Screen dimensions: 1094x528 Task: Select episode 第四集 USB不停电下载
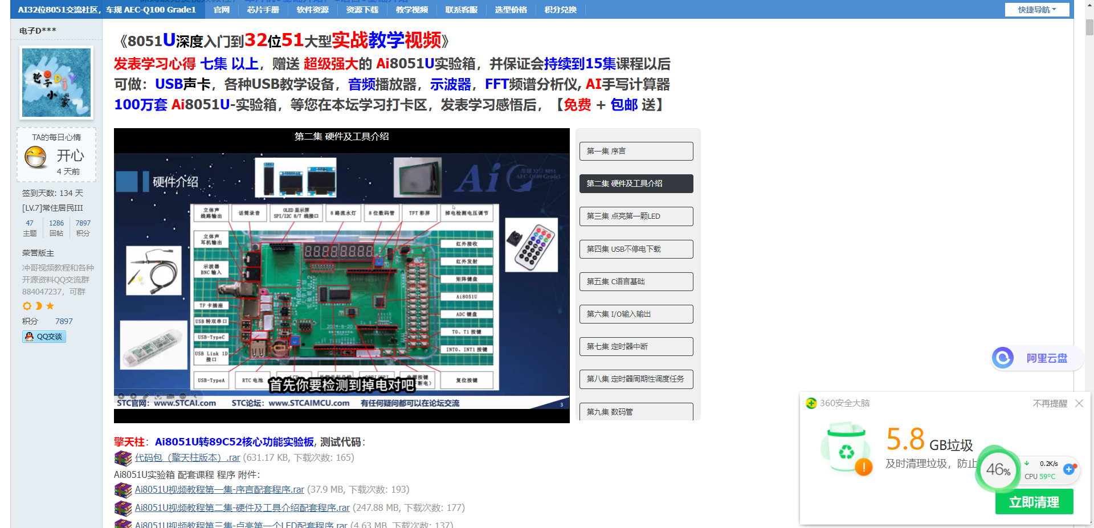636,249
